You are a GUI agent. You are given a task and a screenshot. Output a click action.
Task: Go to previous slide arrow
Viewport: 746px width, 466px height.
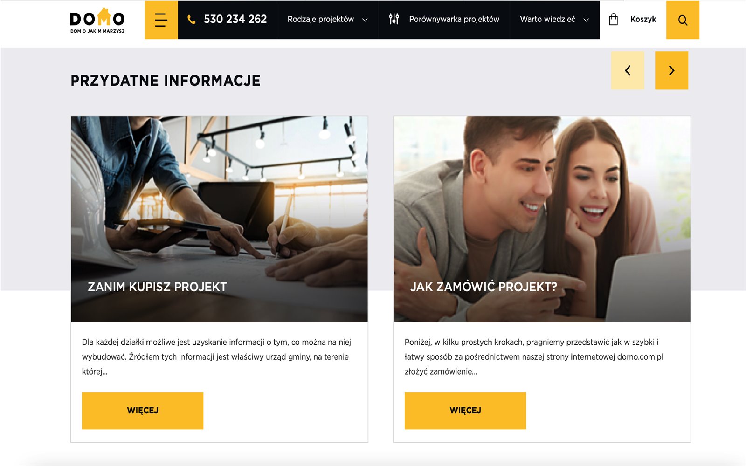(x=628, y=70)
